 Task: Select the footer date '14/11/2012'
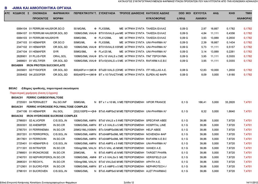point(252,182)
